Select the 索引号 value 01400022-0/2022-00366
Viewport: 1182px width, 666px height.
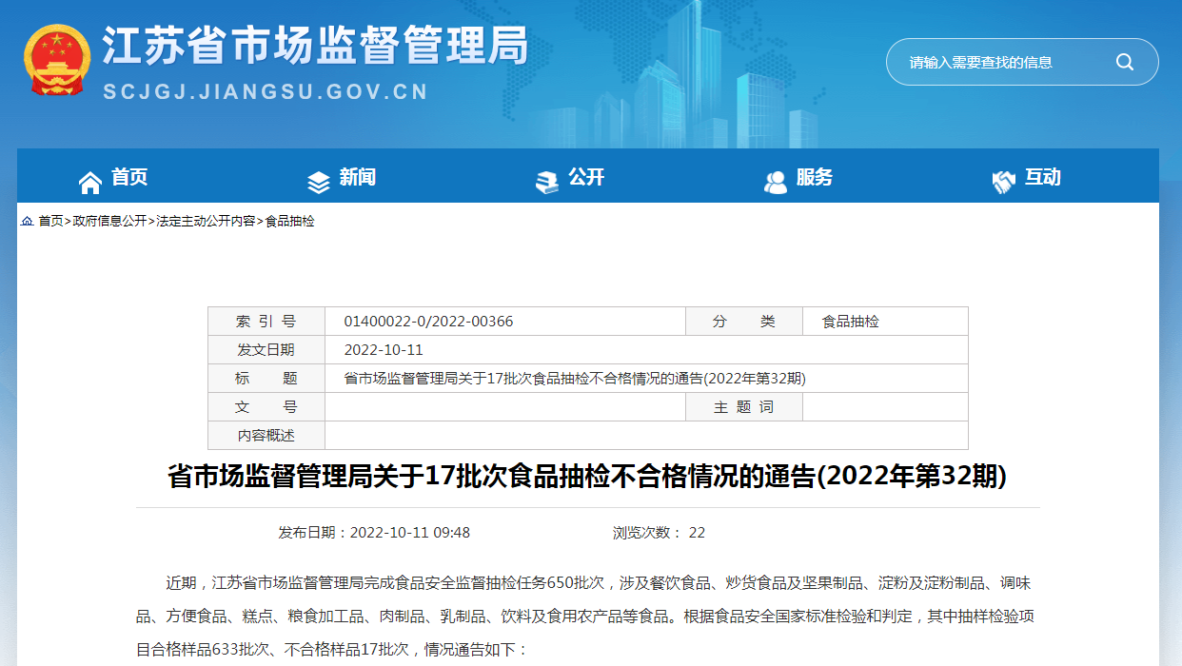point(428,321)
